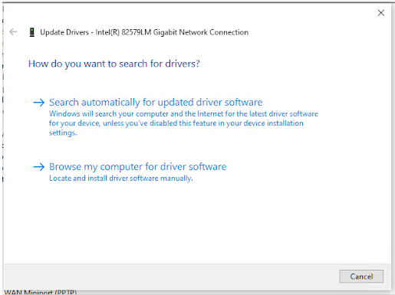Click the network adapter device icon in title
The height and width of the screenshot is (295, 395).
pos(32,32)
